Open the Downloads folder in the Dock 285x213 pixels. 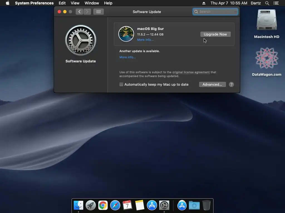pos(194,205)
